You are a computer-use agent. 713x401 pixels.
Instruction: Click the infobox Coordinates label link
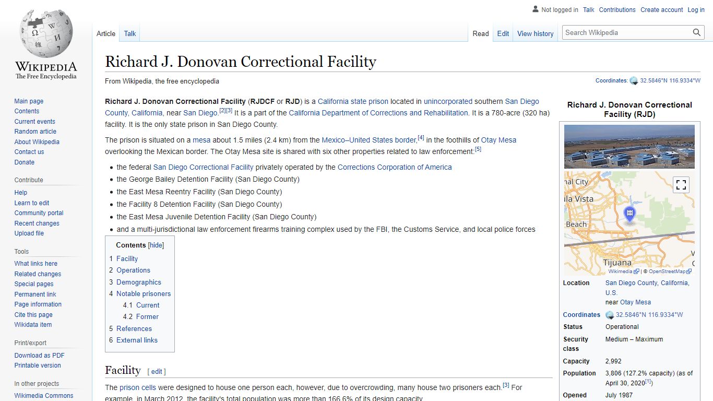581,315
